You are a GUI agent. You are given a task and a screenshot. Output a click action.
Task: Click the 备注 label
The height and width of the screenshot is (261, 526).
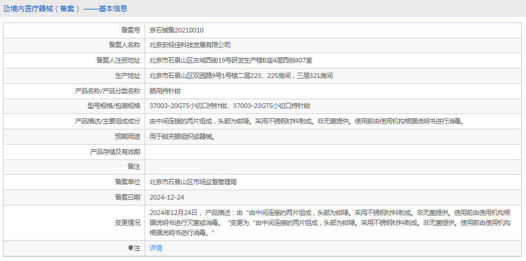(x=134, y=167)
